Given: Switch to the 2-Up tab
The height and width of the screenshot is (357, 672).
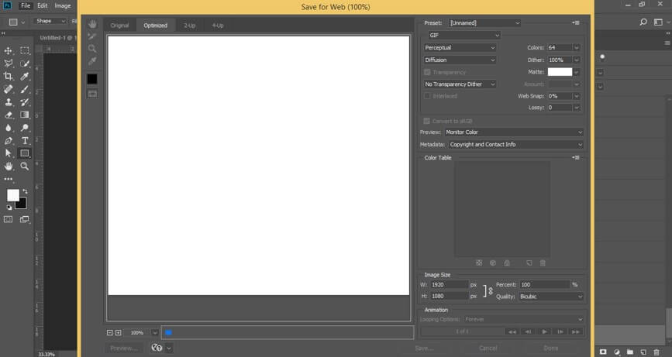Looking at the screenshot, I should 189,26.
